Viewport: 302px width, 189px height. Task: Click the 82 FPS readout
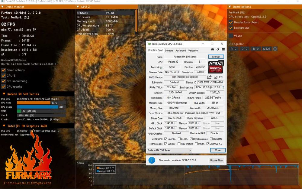coord(8,24)
